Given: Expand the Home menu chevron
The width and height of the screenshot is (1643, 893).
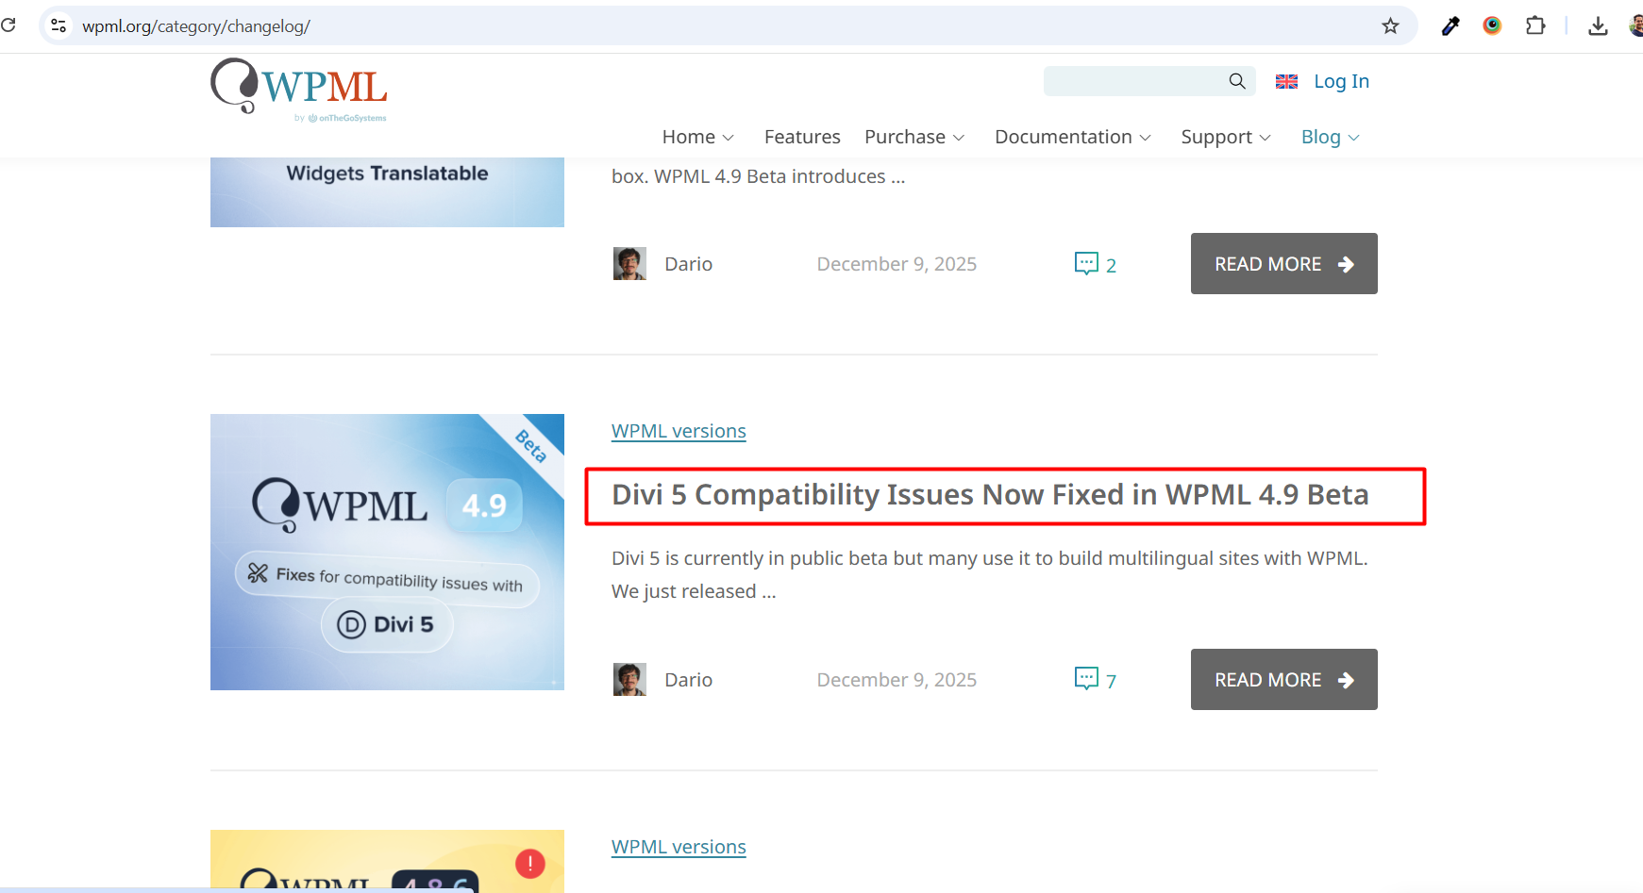Looking at the screenshot, I should [728, 138].
